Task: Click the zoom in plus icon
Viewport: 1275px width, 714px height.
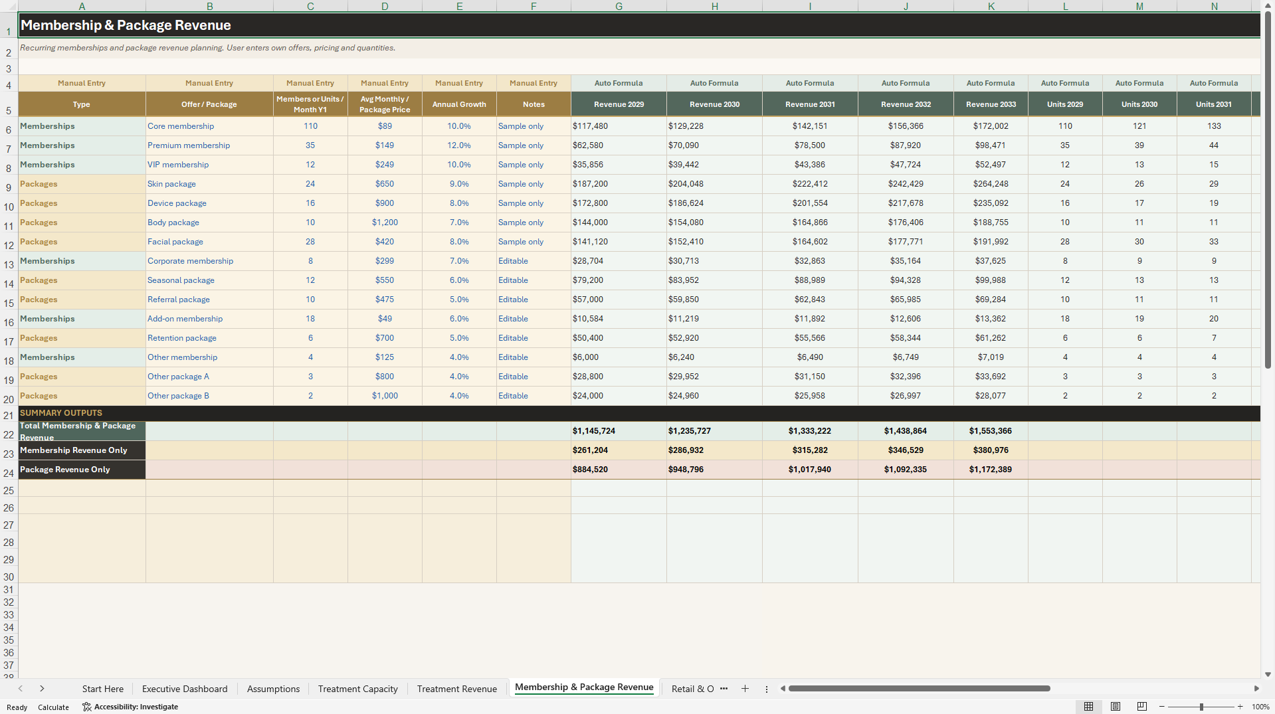Action: tap(1240, 707)
